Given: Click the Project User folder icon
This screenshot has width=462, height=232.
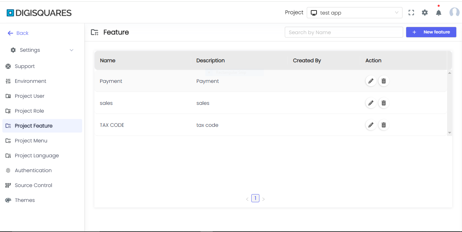Looking at the screenshot, I should (x=8, y=96).
